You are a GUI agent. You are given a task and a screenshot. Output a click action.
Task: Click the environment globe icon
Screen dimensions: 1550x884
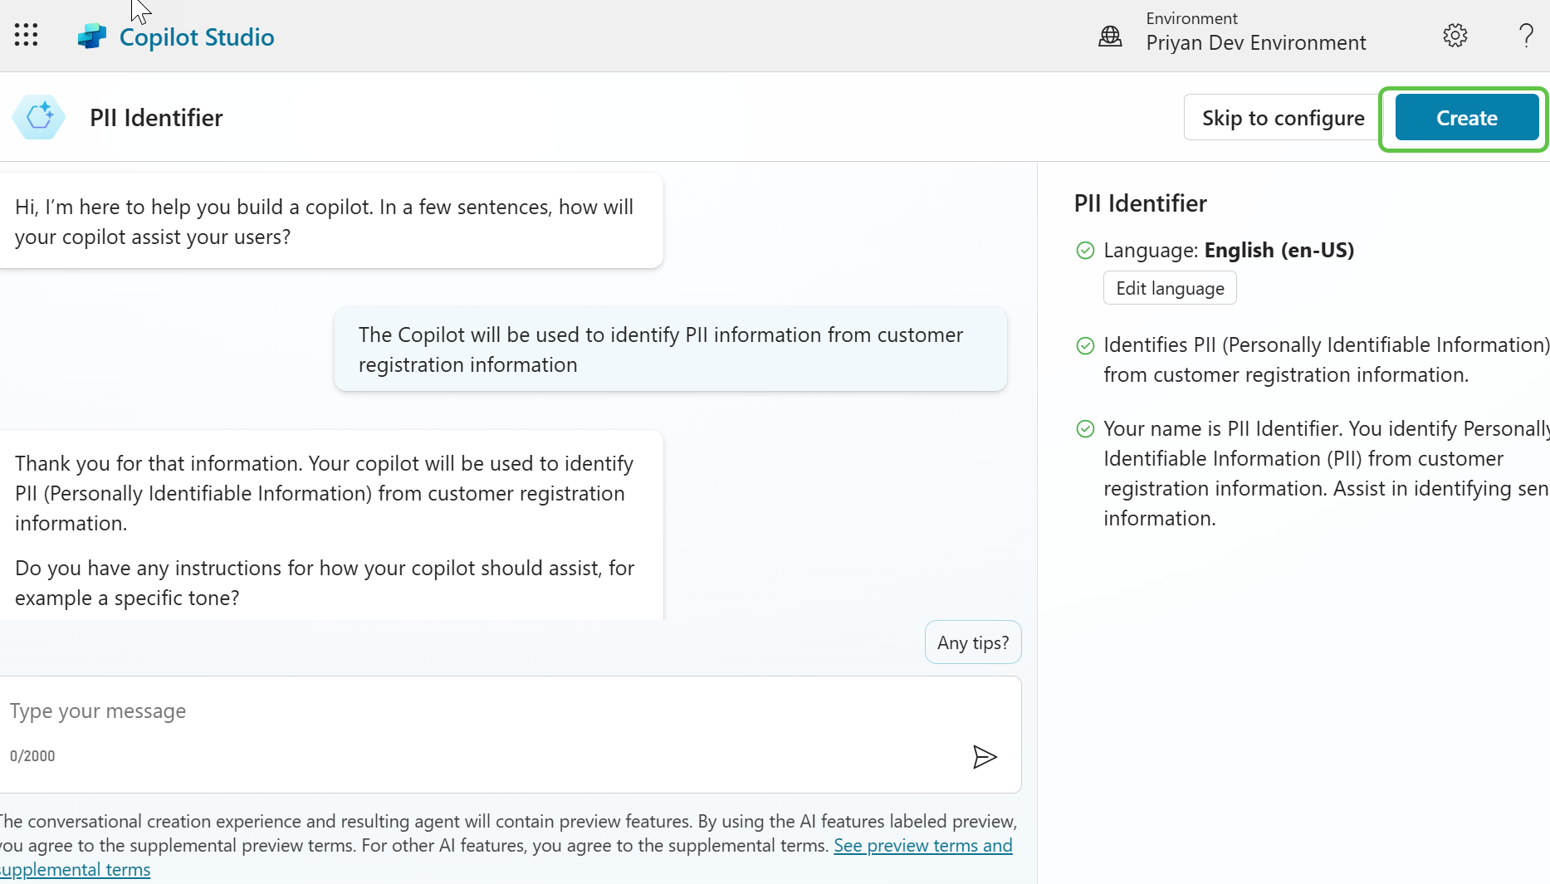tap(1110, 36)
